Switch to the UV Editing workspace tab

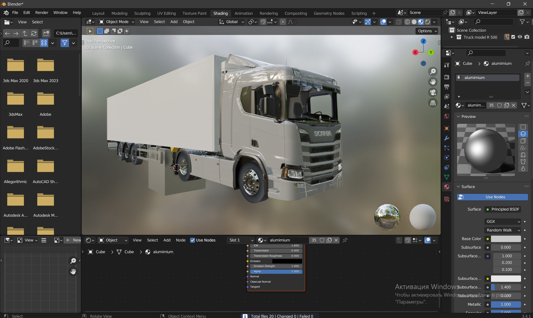pos(167,13)
